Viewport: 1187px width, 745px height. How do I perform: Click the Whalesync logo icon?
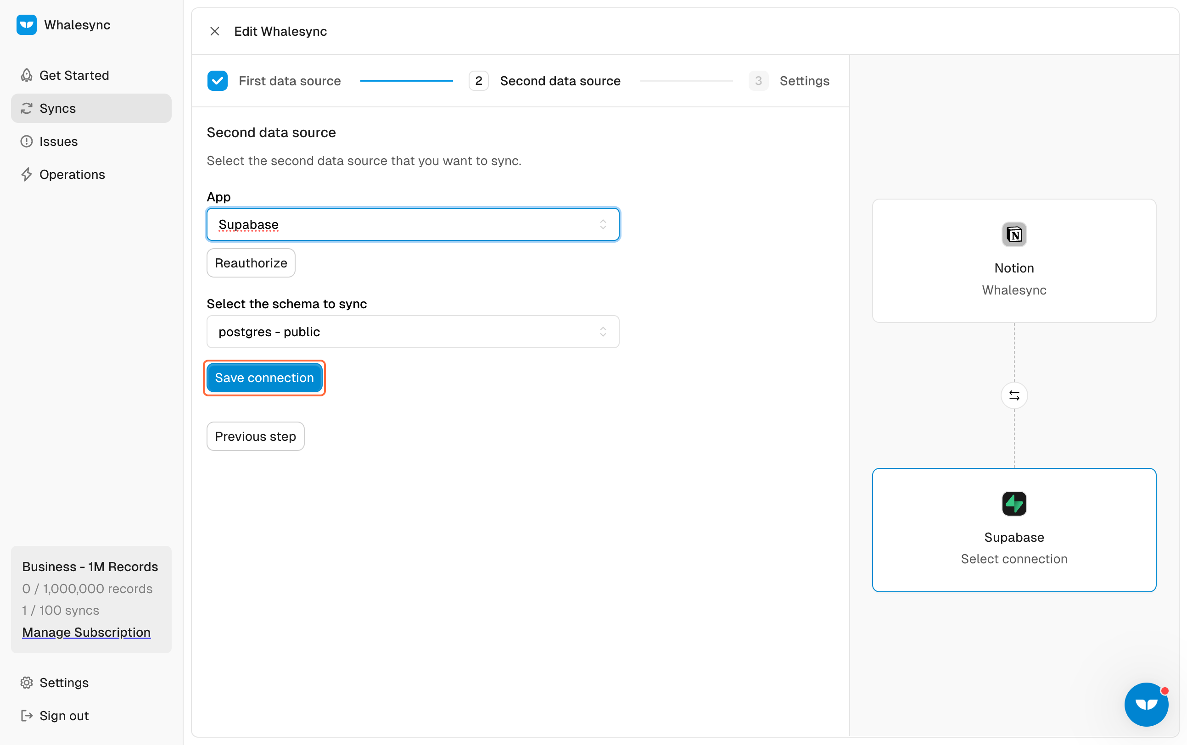point(27,25)
